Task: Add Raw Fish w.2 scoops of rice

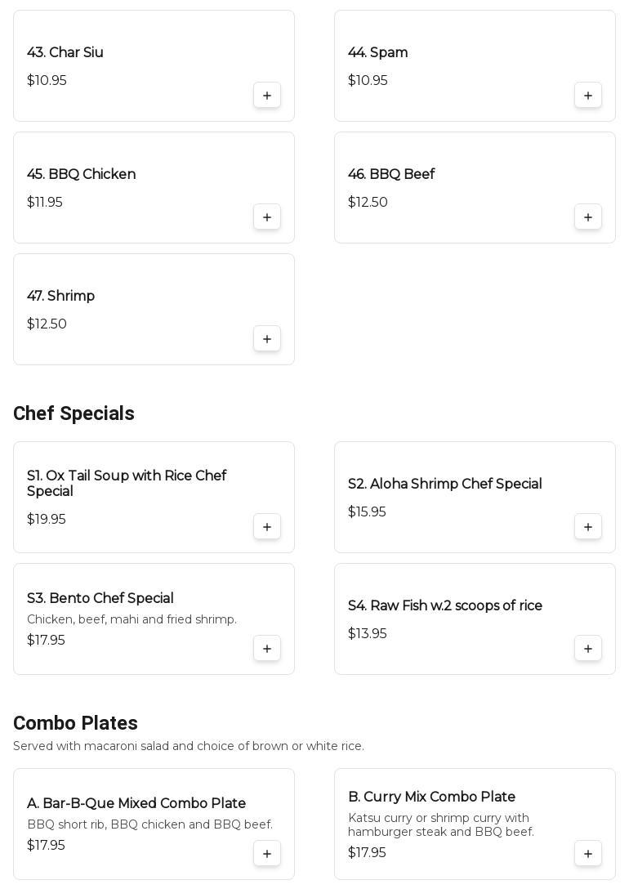Action: 588,649
